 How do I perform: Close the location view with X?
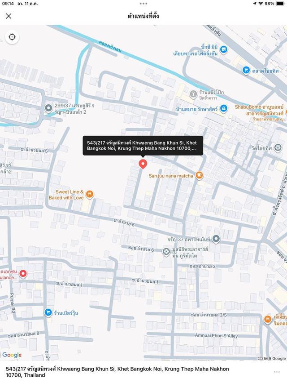9,16
